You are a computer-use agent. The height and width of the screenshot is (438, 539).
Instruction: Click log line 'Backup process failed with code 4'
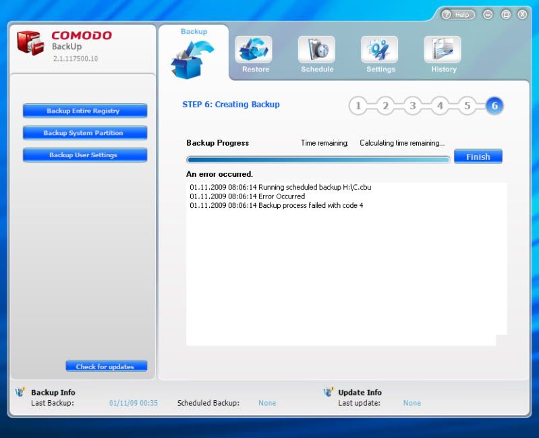point(277,205)
